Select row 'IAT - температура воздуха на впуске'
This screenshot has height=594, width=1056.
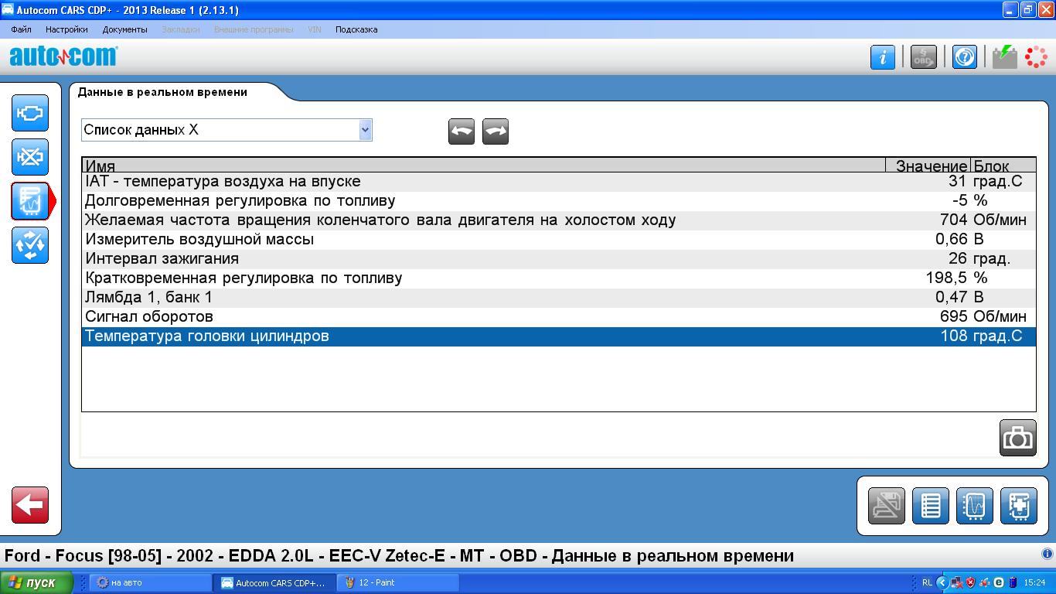(x=559, y=182)
